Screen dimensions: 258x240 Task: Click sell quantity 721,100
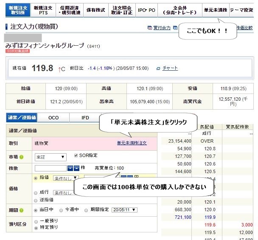[x=183, y=217]
